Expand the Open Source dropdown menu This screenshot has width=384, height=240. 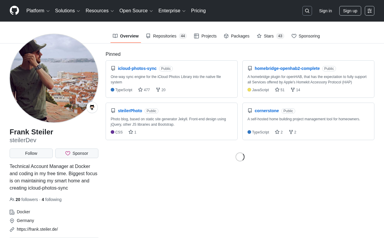tap(136, 11)
